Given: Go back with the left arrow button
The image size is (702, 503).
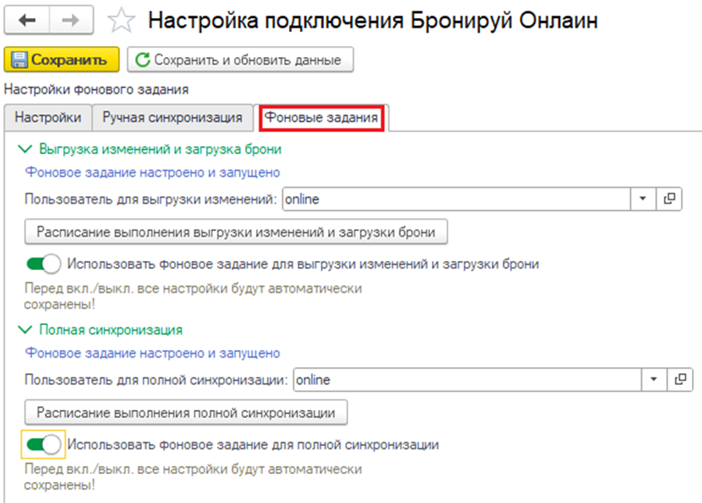Looking at the screenshot, I should coord(27,20).
